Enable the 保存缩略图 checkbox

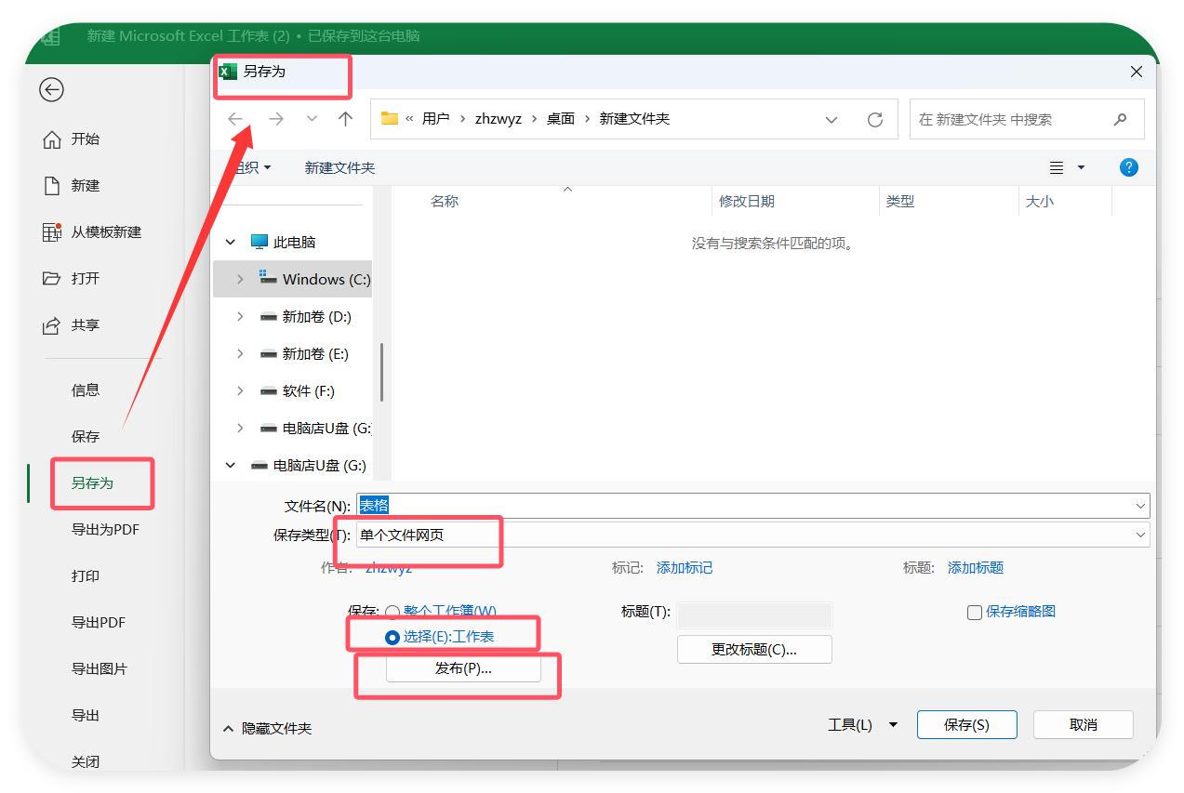pos(975,613)
